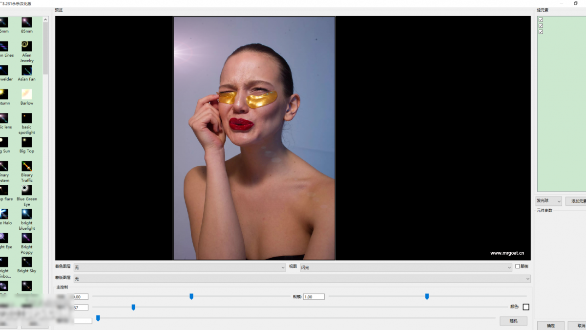Click the 随机 (random) button

coord(513,321)
